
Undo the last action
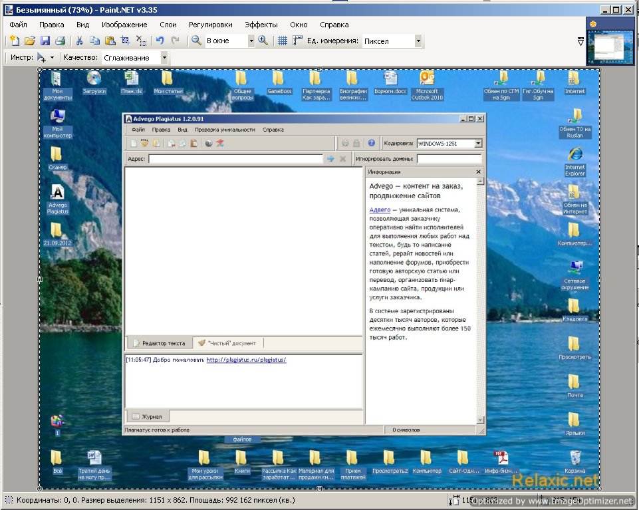pyautogui.click(x=160, y=41)
